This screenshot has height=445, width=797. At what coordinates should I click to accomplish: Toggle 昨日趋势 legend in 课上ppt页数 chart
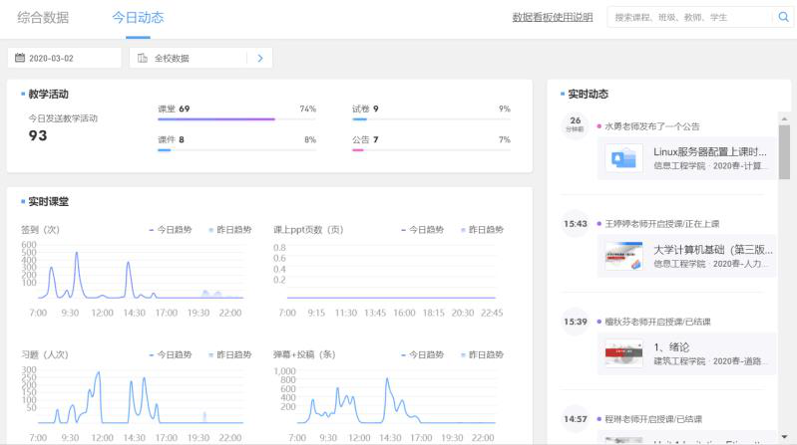[x=482, y=229]
